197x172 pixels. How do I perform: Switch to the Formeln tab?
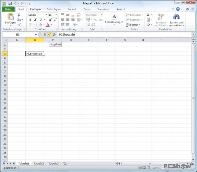click(72, 9)
